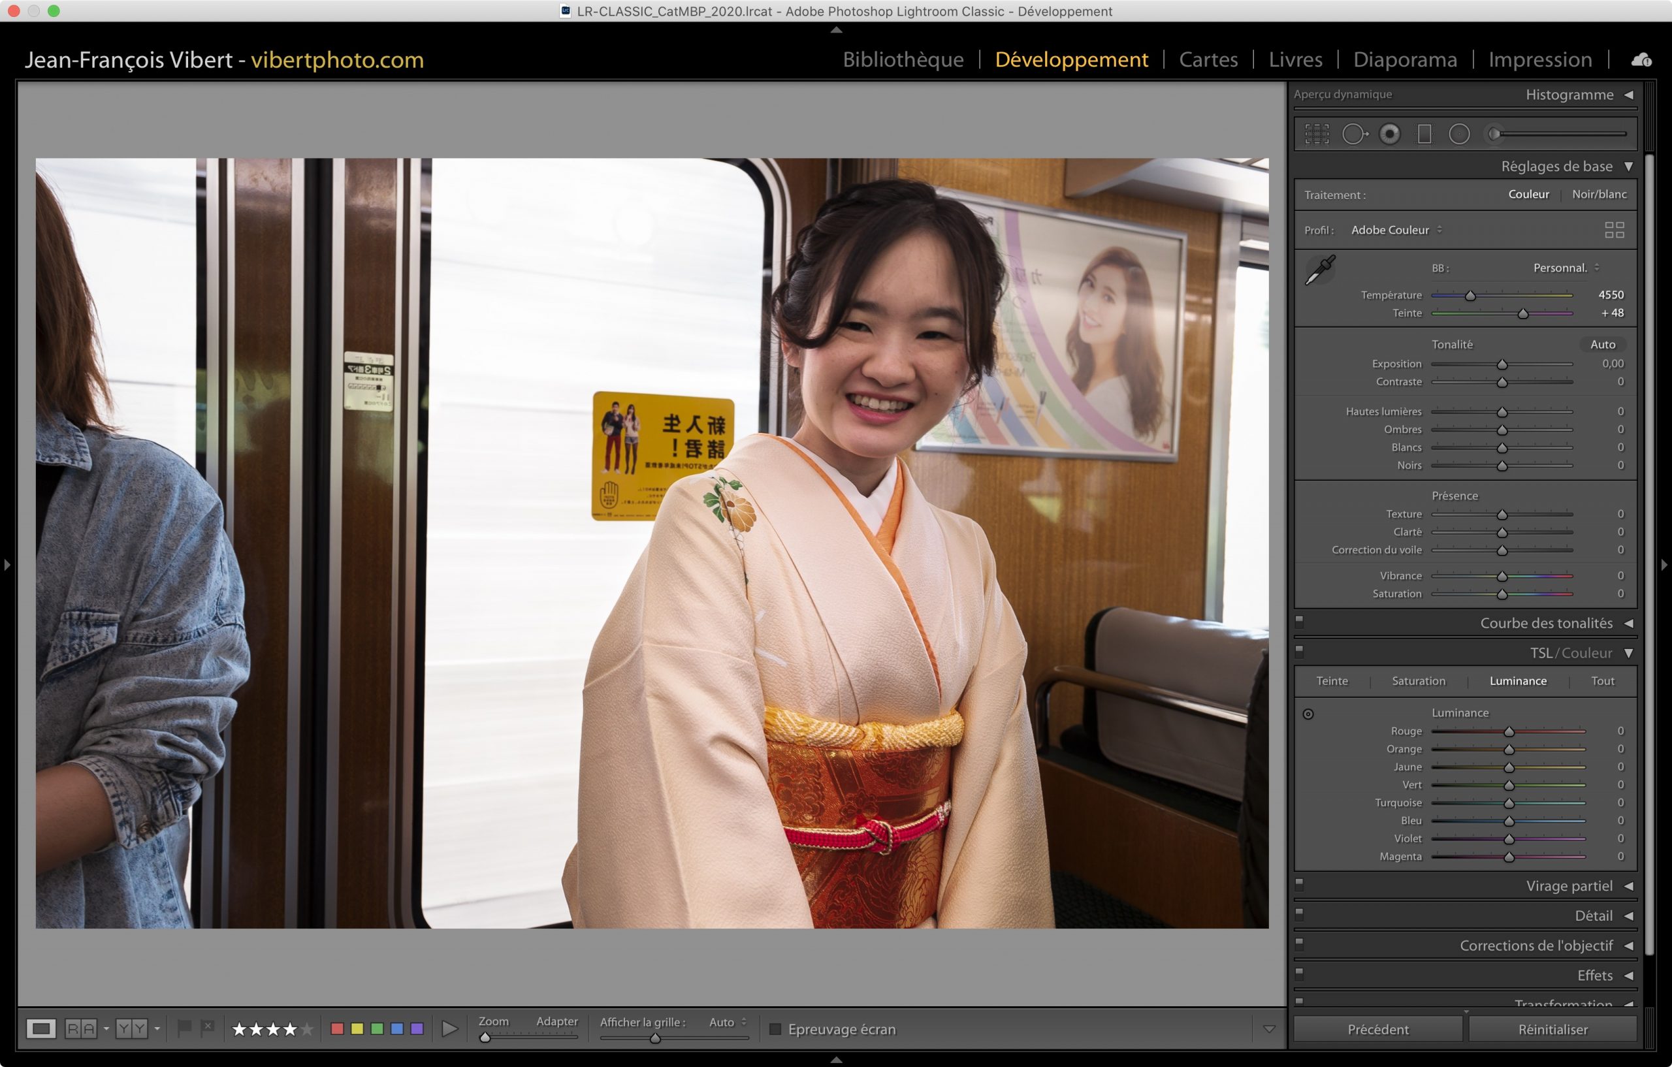
Task: Enable the Epreuvage écran checkbox
Action: tap(776, 1029)
